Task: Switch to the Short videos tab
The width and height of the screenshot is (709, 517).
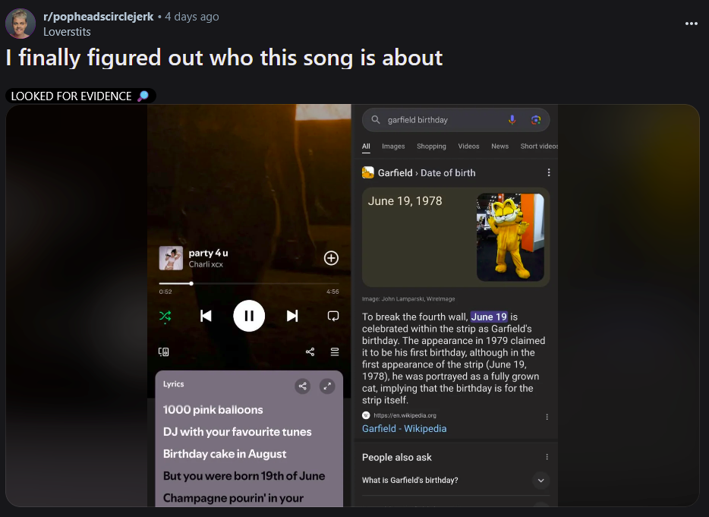Action: pos(539,146)
